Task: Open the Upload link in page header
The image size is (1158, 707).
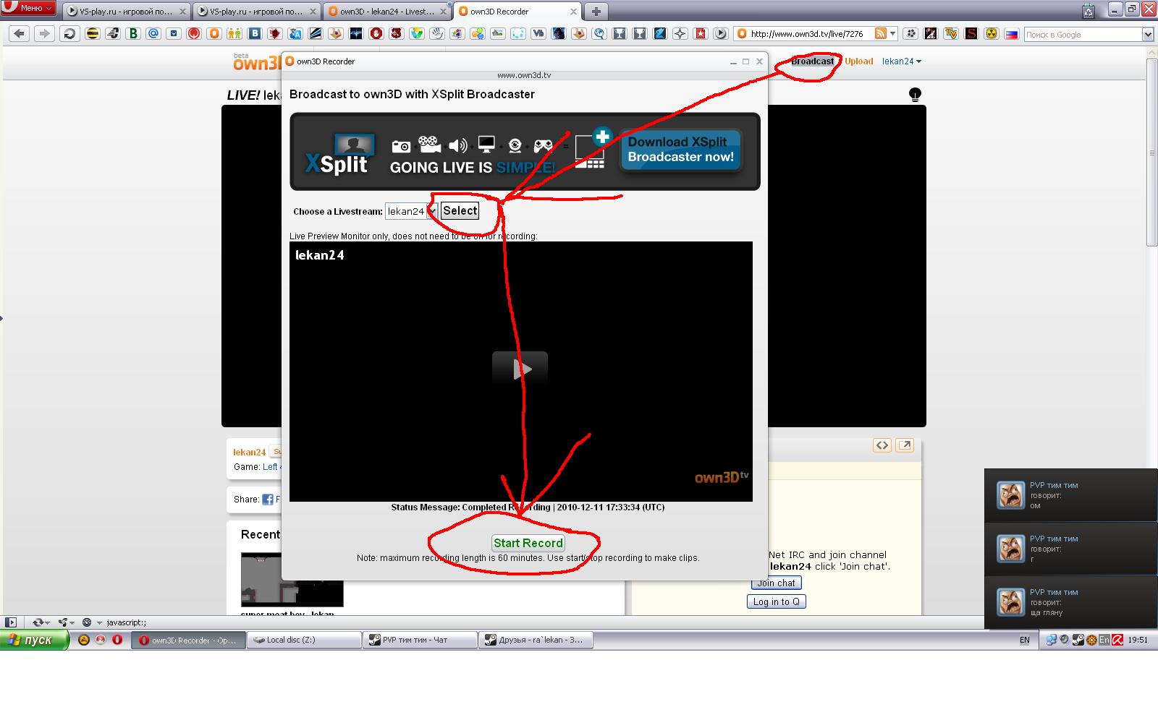Action: click(x=859, y=61)
